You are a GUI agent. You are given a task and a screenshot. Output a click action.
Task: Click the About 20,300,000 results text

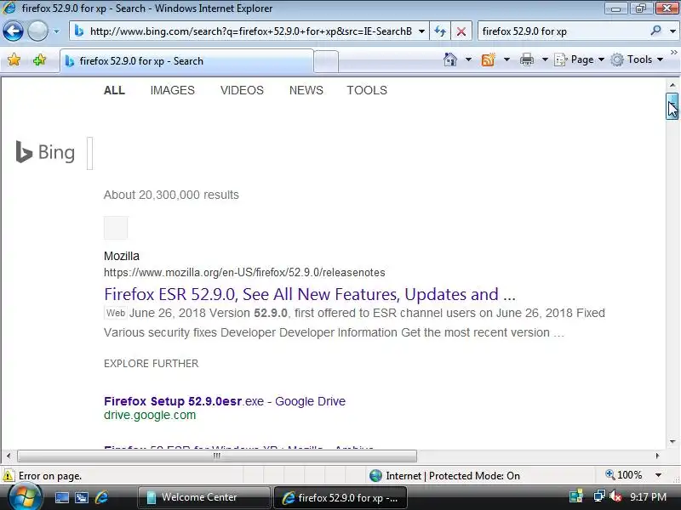(x=171, y=195)
